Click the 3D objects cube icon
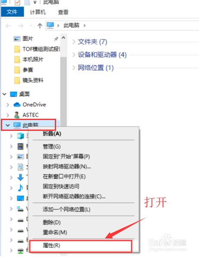The image size is (199, 257). (x=21, y=136)
